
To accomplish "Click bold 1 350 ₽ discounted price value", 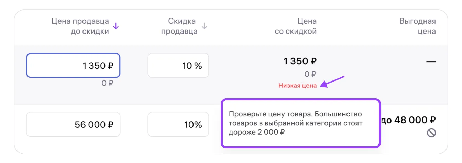I will click(x=300, y=61).
